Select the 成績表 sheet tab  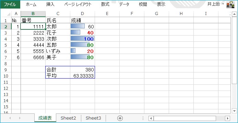(x=45, y=118)
